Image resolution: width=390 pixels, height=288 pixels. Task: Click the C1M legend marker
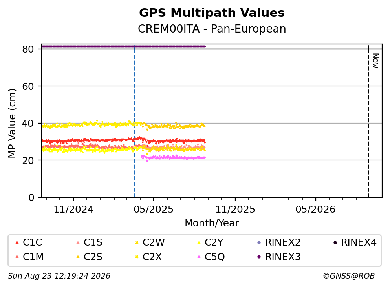17,257
